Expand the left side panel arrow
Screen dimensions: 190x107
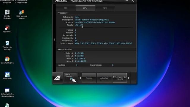(x=54, y=40)
